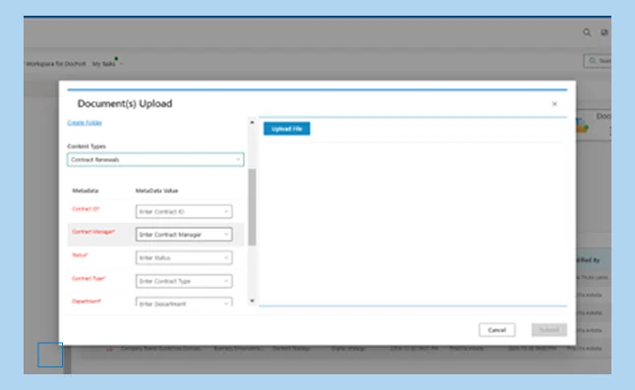The image size is (635, 390).
Task: Open the Enter Contract ID dropdown
Action: 184,211
